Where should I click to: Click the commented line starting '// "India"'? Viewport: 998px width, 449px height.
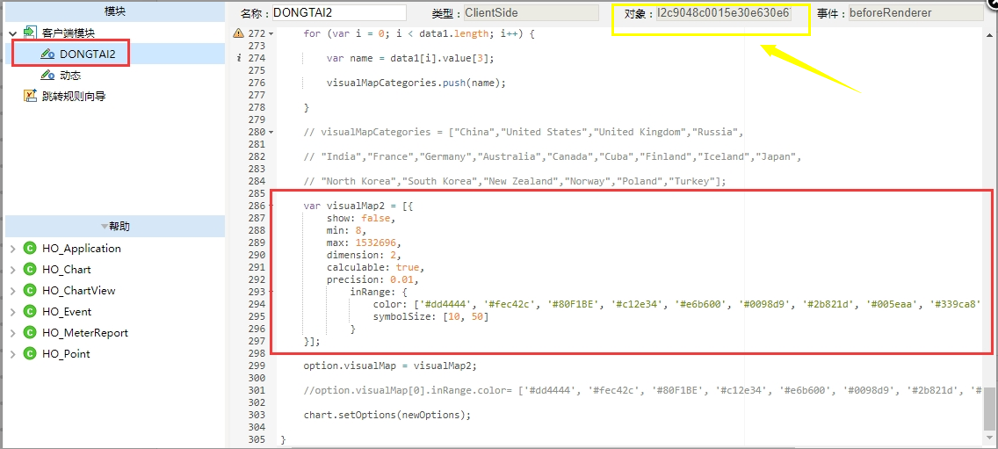click(552, 156)
